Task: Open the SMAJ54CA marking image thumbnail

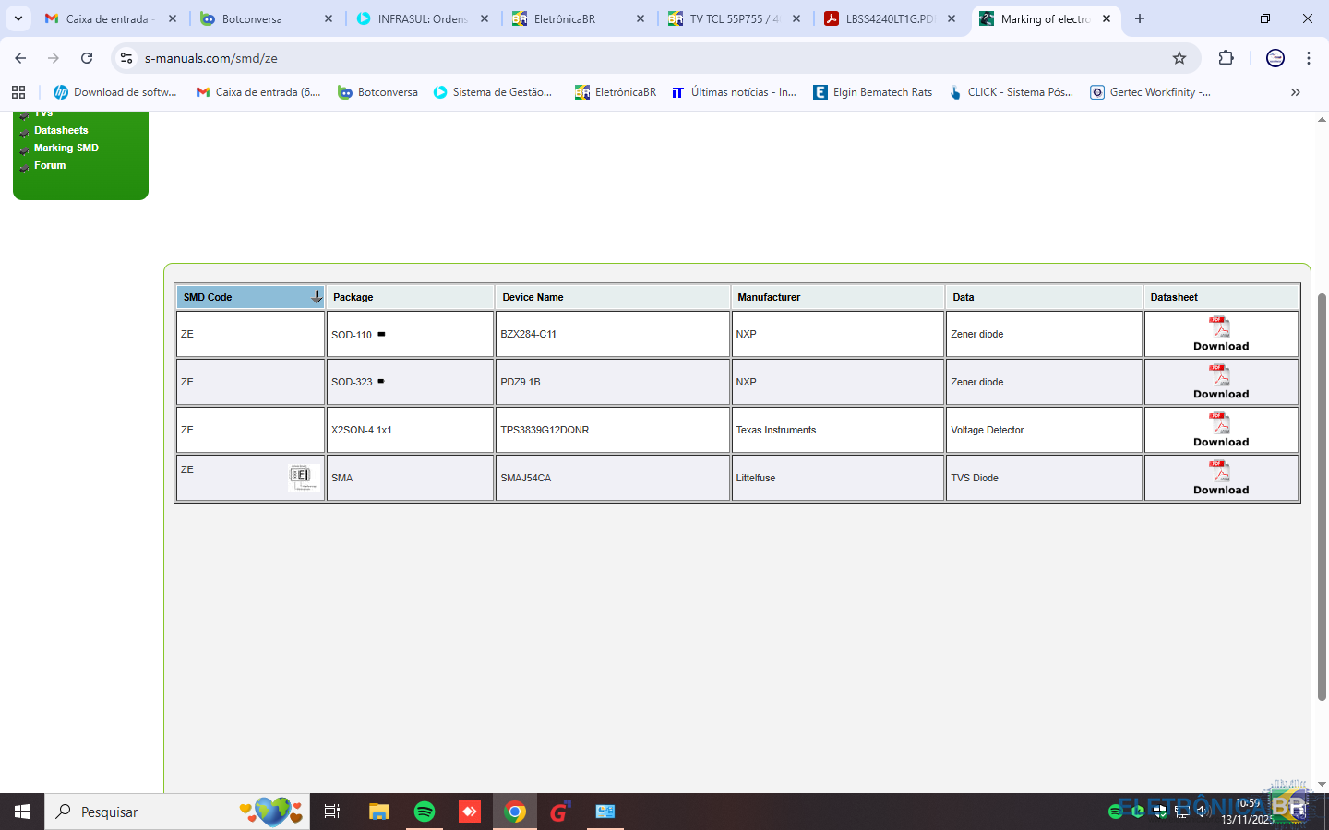Action: pyautogui.click(x=301, y=477)
